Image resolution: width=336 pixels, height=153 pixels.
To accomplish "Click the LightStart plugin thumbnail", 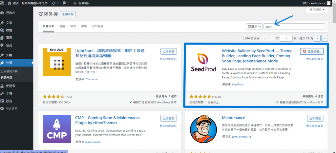I will 57,62.
